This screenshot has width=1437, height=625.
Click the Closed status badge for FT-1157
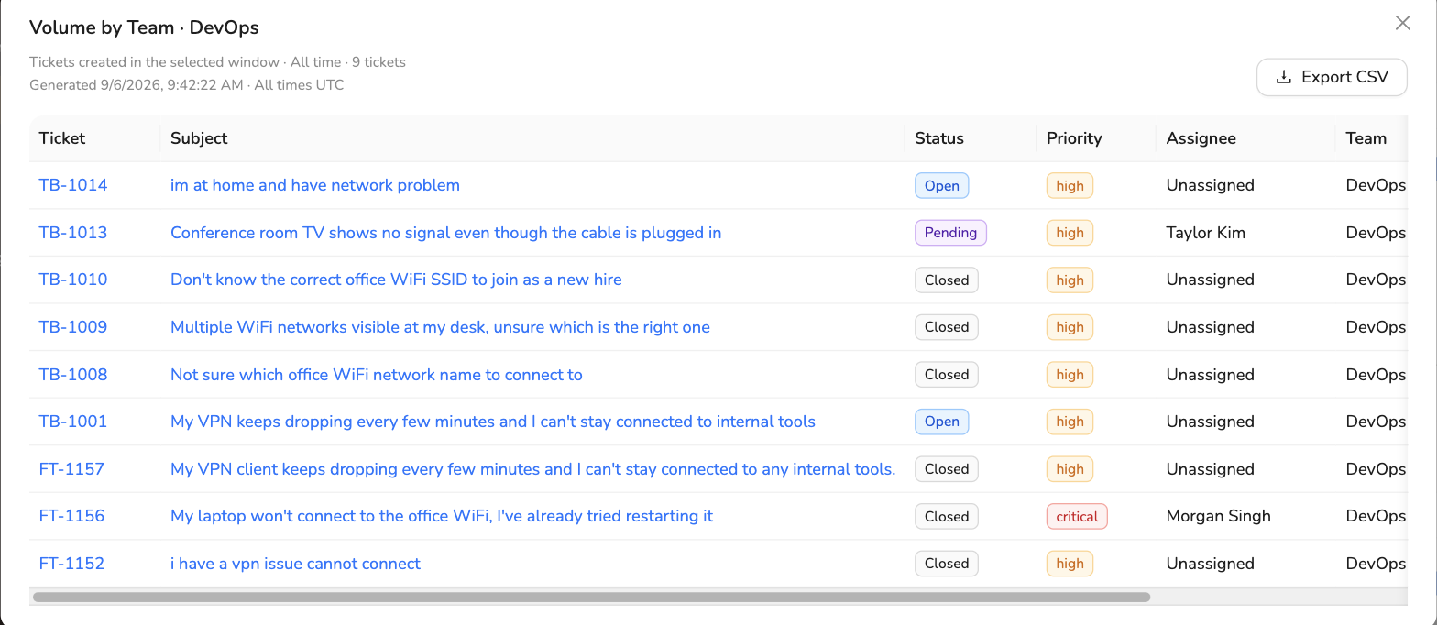947,469
